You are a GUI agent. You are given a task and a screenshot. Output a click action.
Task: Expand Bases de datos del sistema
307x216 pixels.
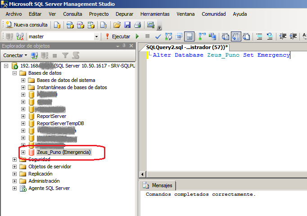[x=23, y=81]
